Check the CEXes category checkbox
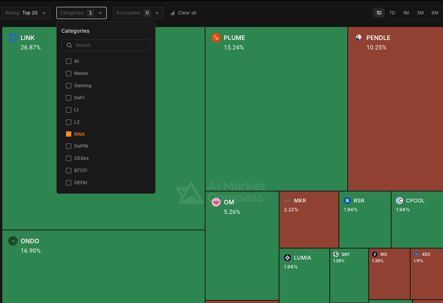The width and height of the screenshot is (443, 303). point(68,158)
